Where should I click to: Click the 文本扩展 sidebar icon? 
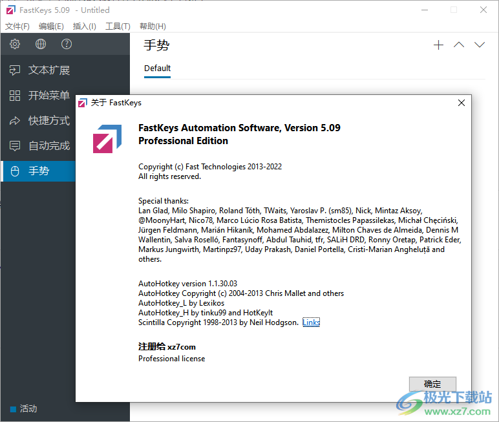coord(15,70)
